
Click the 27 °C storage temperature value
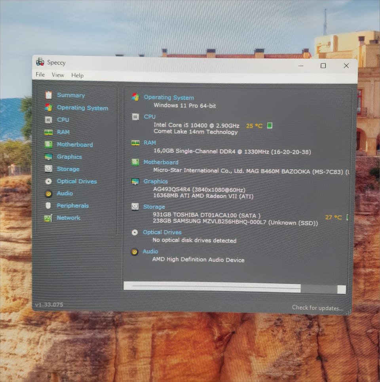click(x=333, y=217)
